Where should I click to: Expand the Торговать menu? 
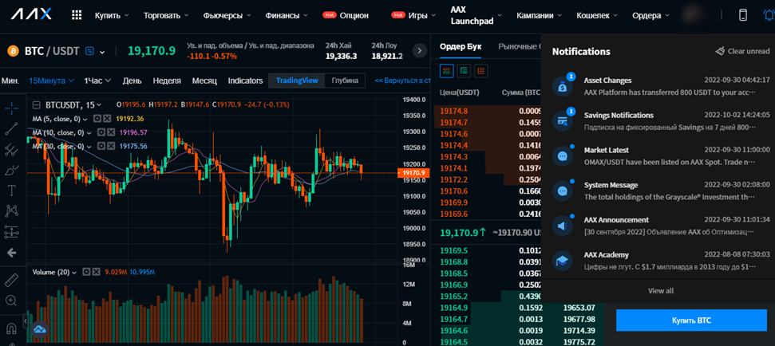coord(165,15)
